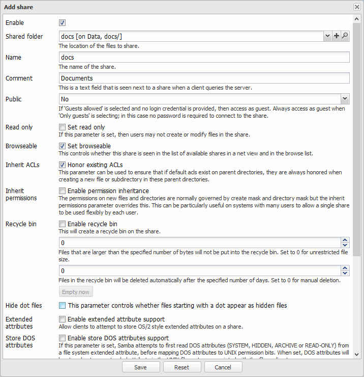This screenshot has width=364, height=377.
Task: Enable extended attribute support checkbox
Action: pyautogui.click(x=62, y=319)
